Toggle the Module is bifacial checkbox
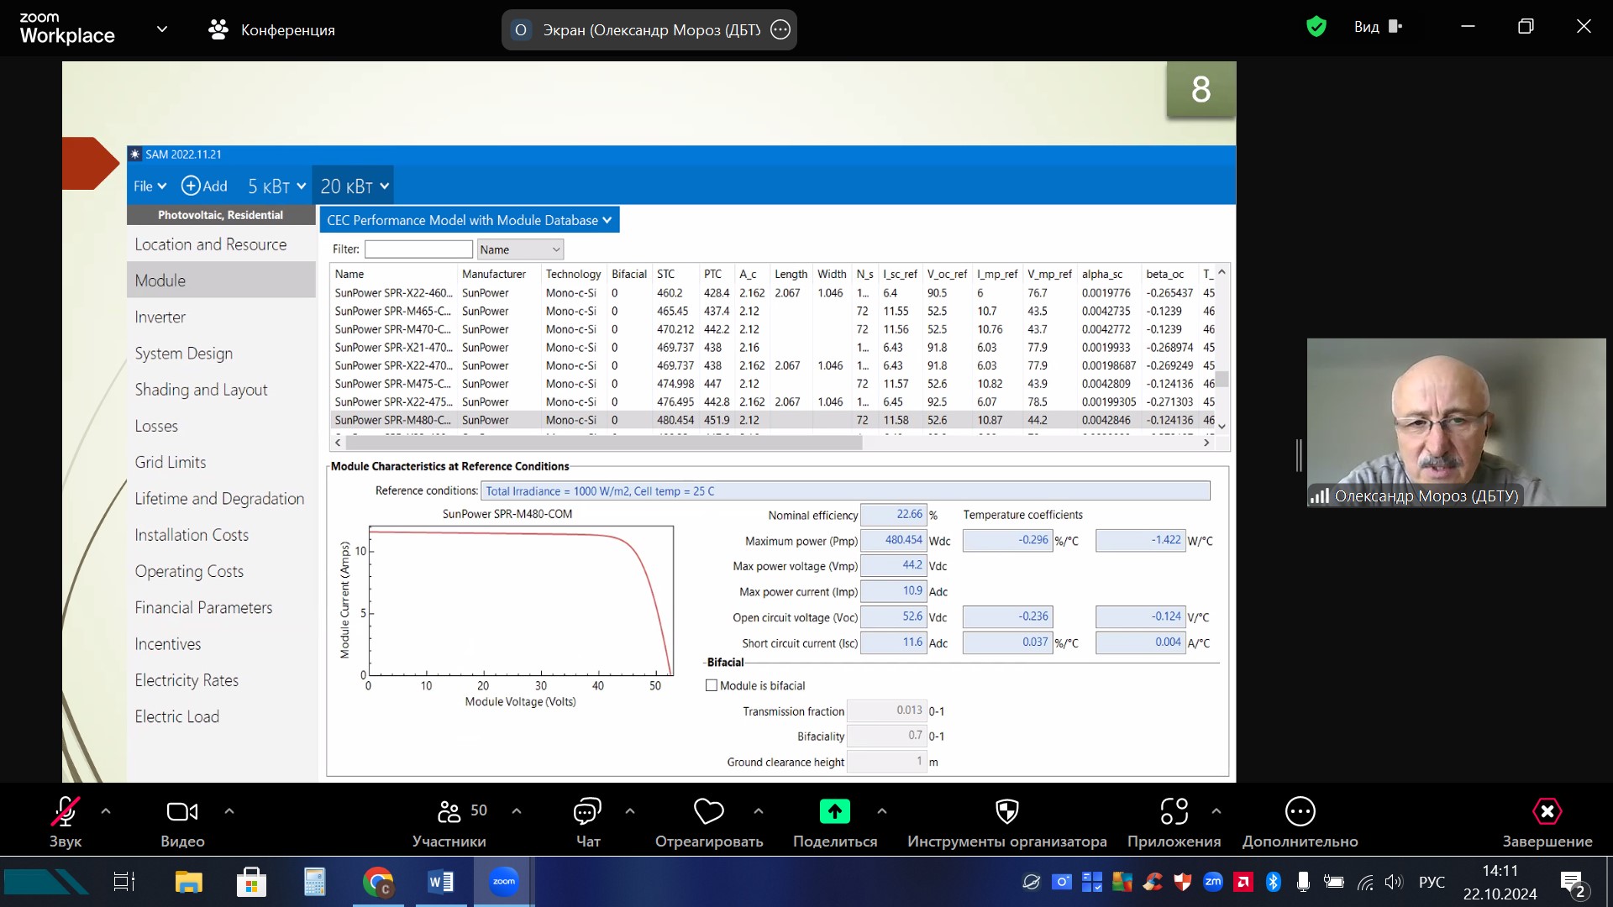The width and height of the screenshot is (1613, 907). [x=712, y=685]
